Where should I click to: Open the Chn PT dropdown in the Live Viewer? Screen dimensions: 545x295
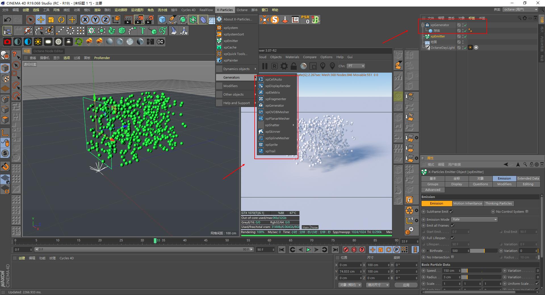356,66
